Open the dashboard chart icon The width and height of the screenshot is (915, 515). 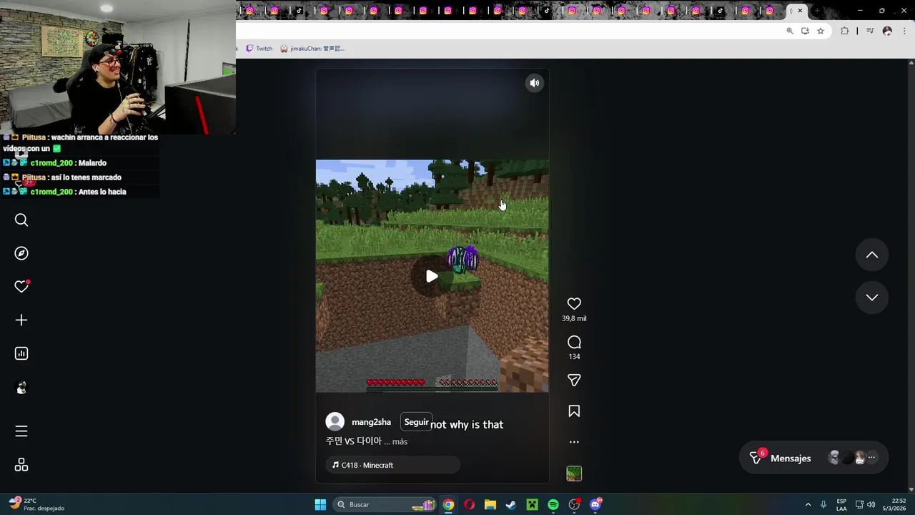click(x=21, y=353)
